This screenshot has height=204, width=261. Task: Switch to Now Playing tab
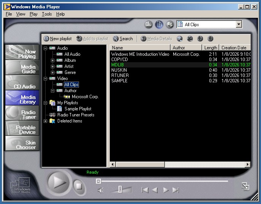coord(22,52)
